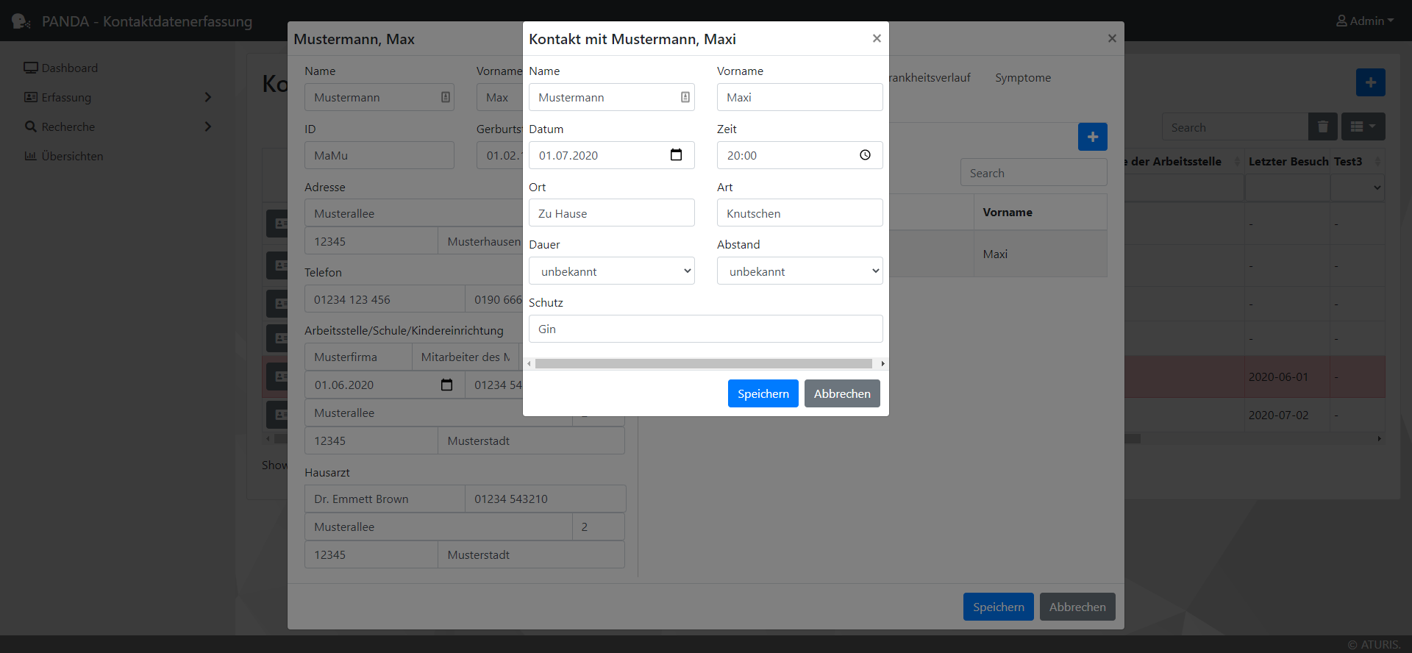The image size is (1412, 653).
Task: Click Speichern in Mustermann, Max dialog
Action: pos(999,607)
